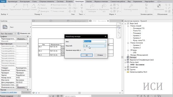173x97 pixels.
Task: Select the Изменить (Modify) tool
Action: click(4, 7)
